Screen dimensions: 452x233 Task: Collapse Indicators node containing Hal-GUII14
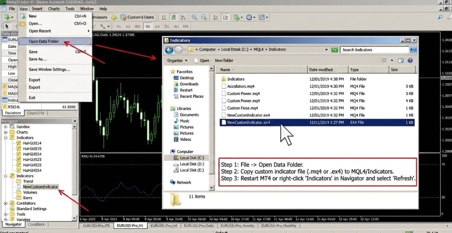pyautogui.click(x=6, y=138)
